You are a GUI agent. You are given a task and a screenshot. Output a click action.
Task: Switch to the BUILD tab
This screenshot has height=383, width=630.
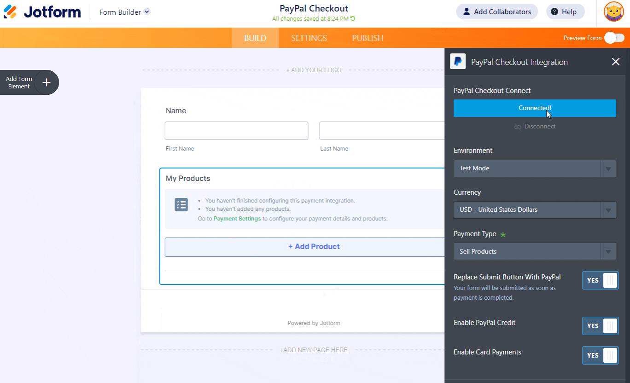(x=255, y=38)
